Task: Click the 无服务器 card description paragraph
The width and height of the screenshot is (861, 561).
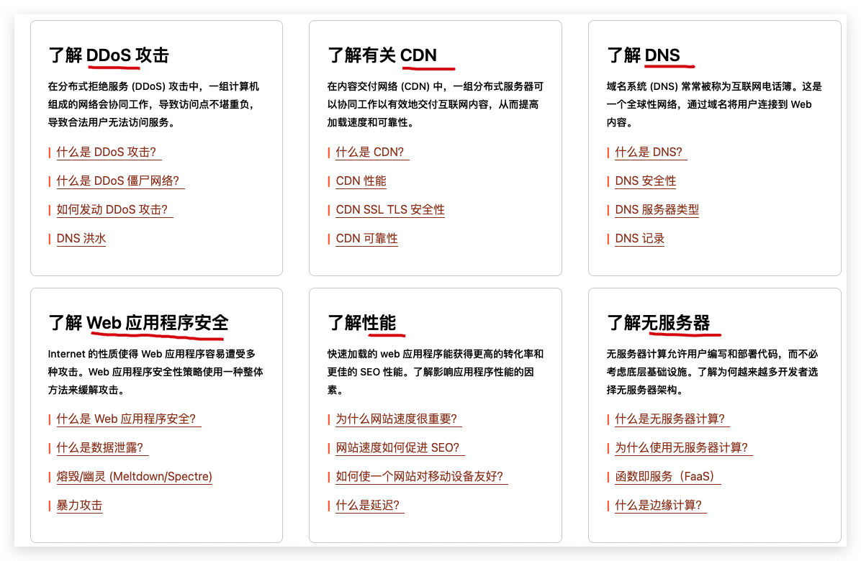Action: tap(712, 372)
